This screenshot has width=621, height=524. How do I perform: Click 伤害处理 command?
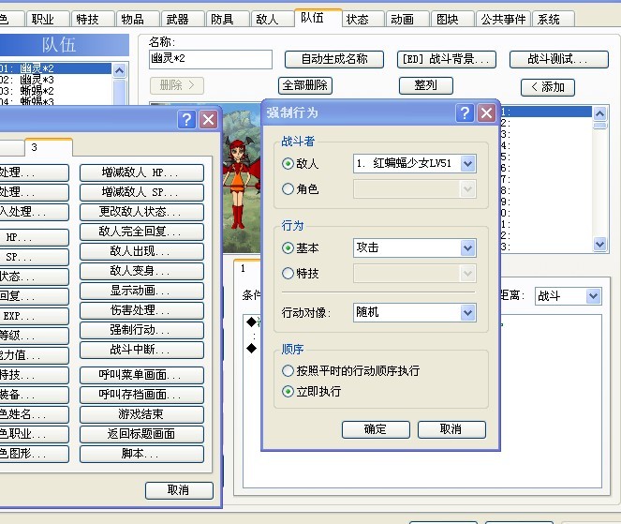(141, 310)
